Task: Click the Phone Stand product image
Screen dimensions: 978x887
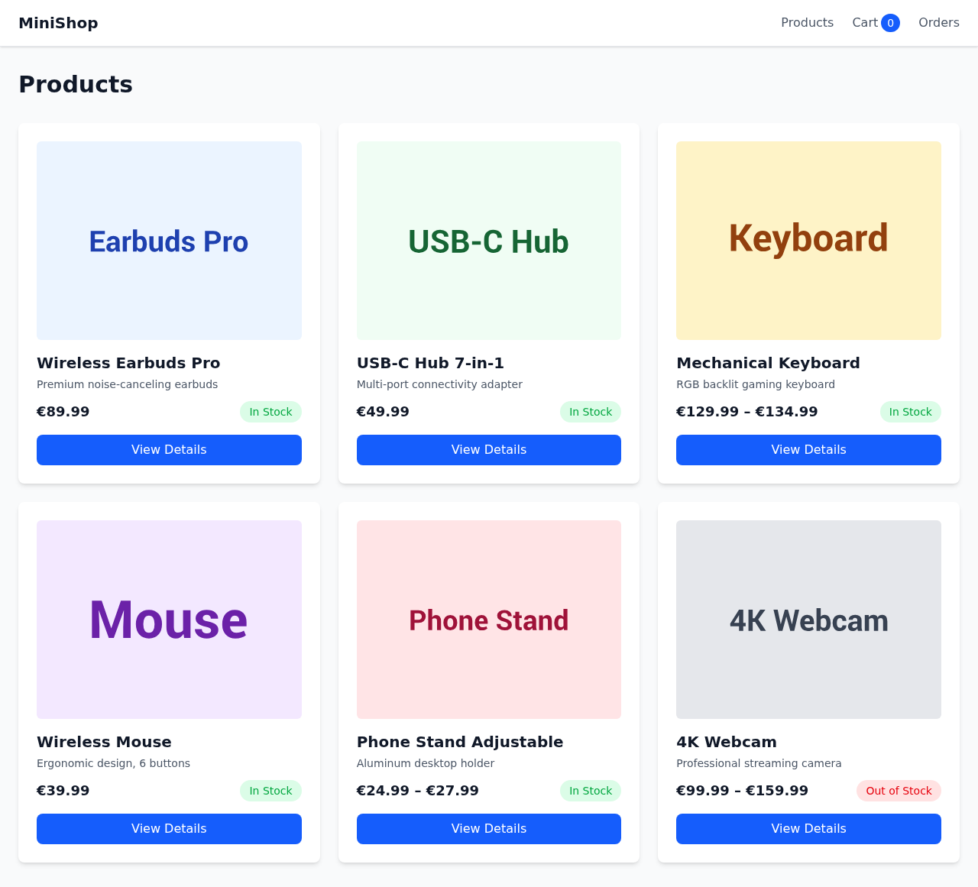Action: pyautogui.click(x=489, y=620)
